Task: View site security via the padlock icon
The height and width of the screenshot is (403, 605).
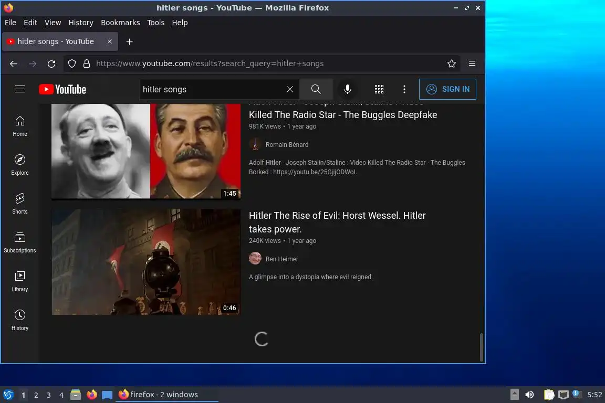Action: coord(87,63)
